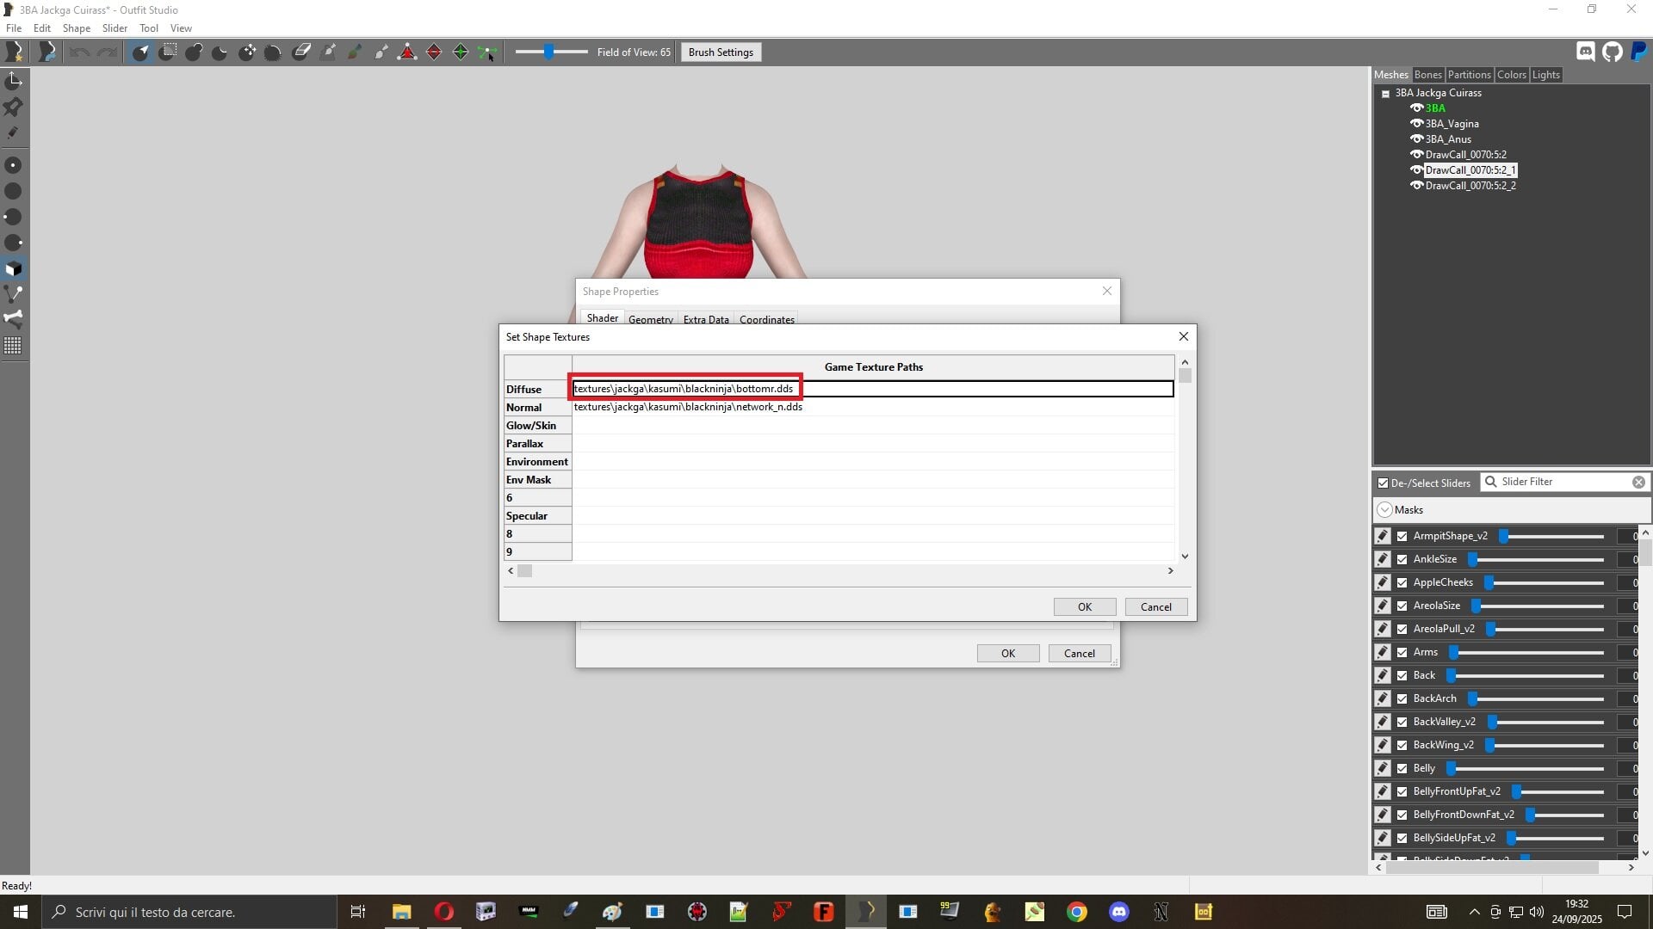The width and height of the screenshot is (1653, 929).
Task: Click the Load Project toolbar icon
Action: 47,52
